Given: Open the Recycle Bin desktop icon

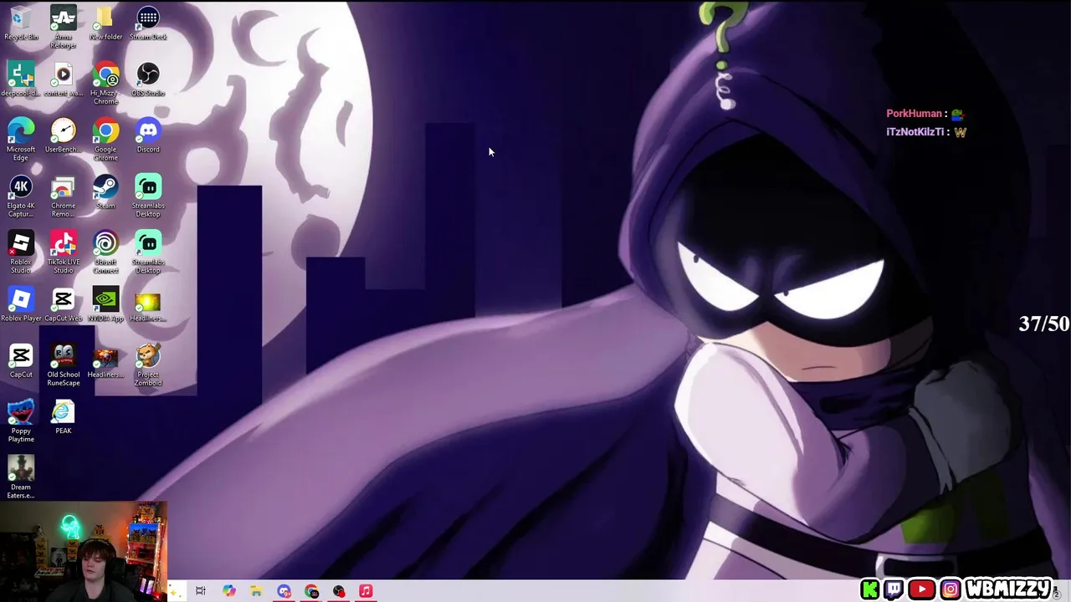Looking at the screenshot, I should (21, 23).
